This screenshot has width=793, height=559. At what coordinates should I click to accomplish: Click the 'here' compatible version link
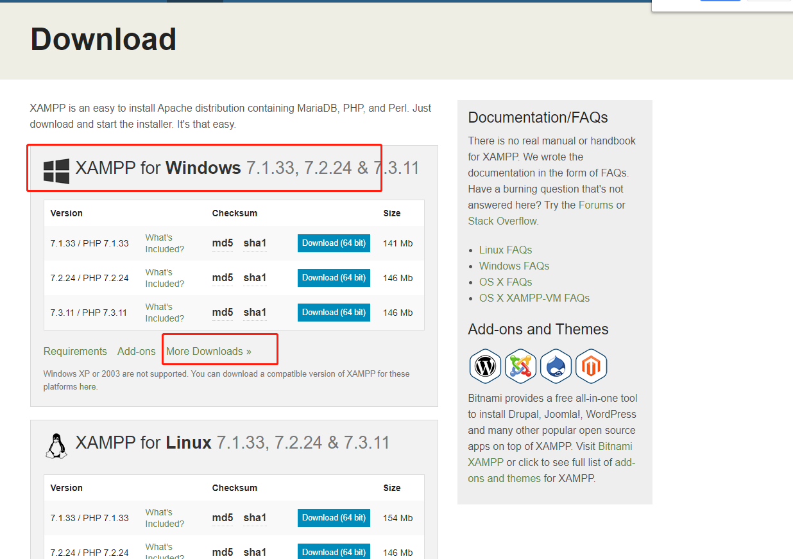(x=87, y=387)
